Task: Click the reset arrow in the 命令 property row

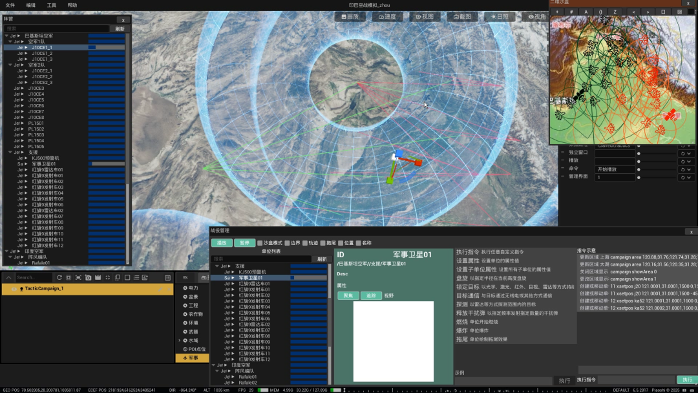Action: tap(683, 169)
